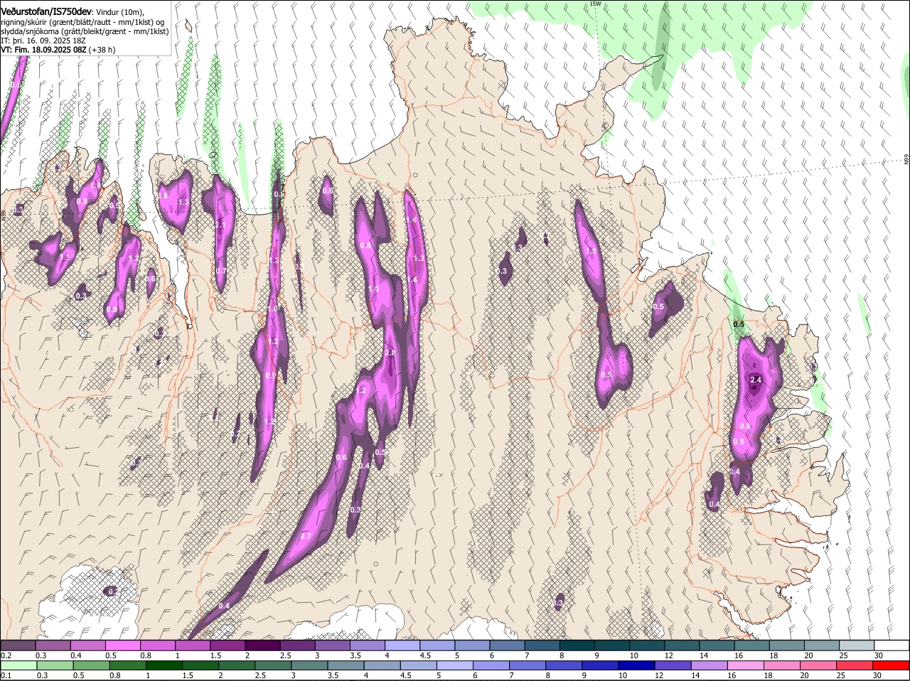Pick the darkest green swatch between 1 and 1.5, lower legend
Screen dimensions: 910x681
pos(165,665)
